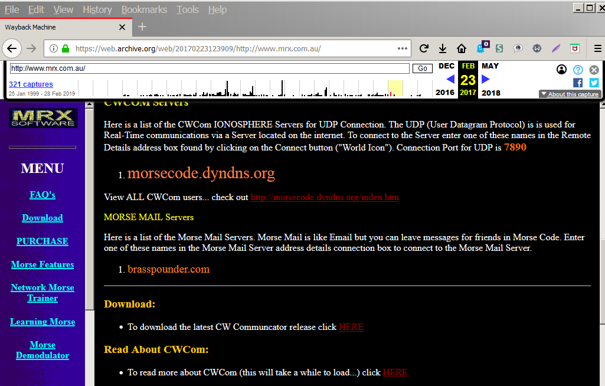The height and width of the screenshot is (386, 605).
Task: Select DEC 2016 capture month
Action: click(446, 79)
